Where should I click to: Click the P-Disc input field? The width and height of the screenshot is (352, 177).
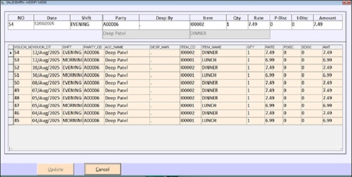(x=281, y=25)
